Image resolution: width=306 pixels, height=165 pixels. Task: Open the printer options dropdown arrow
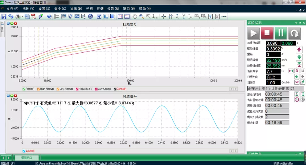[22, 16]
